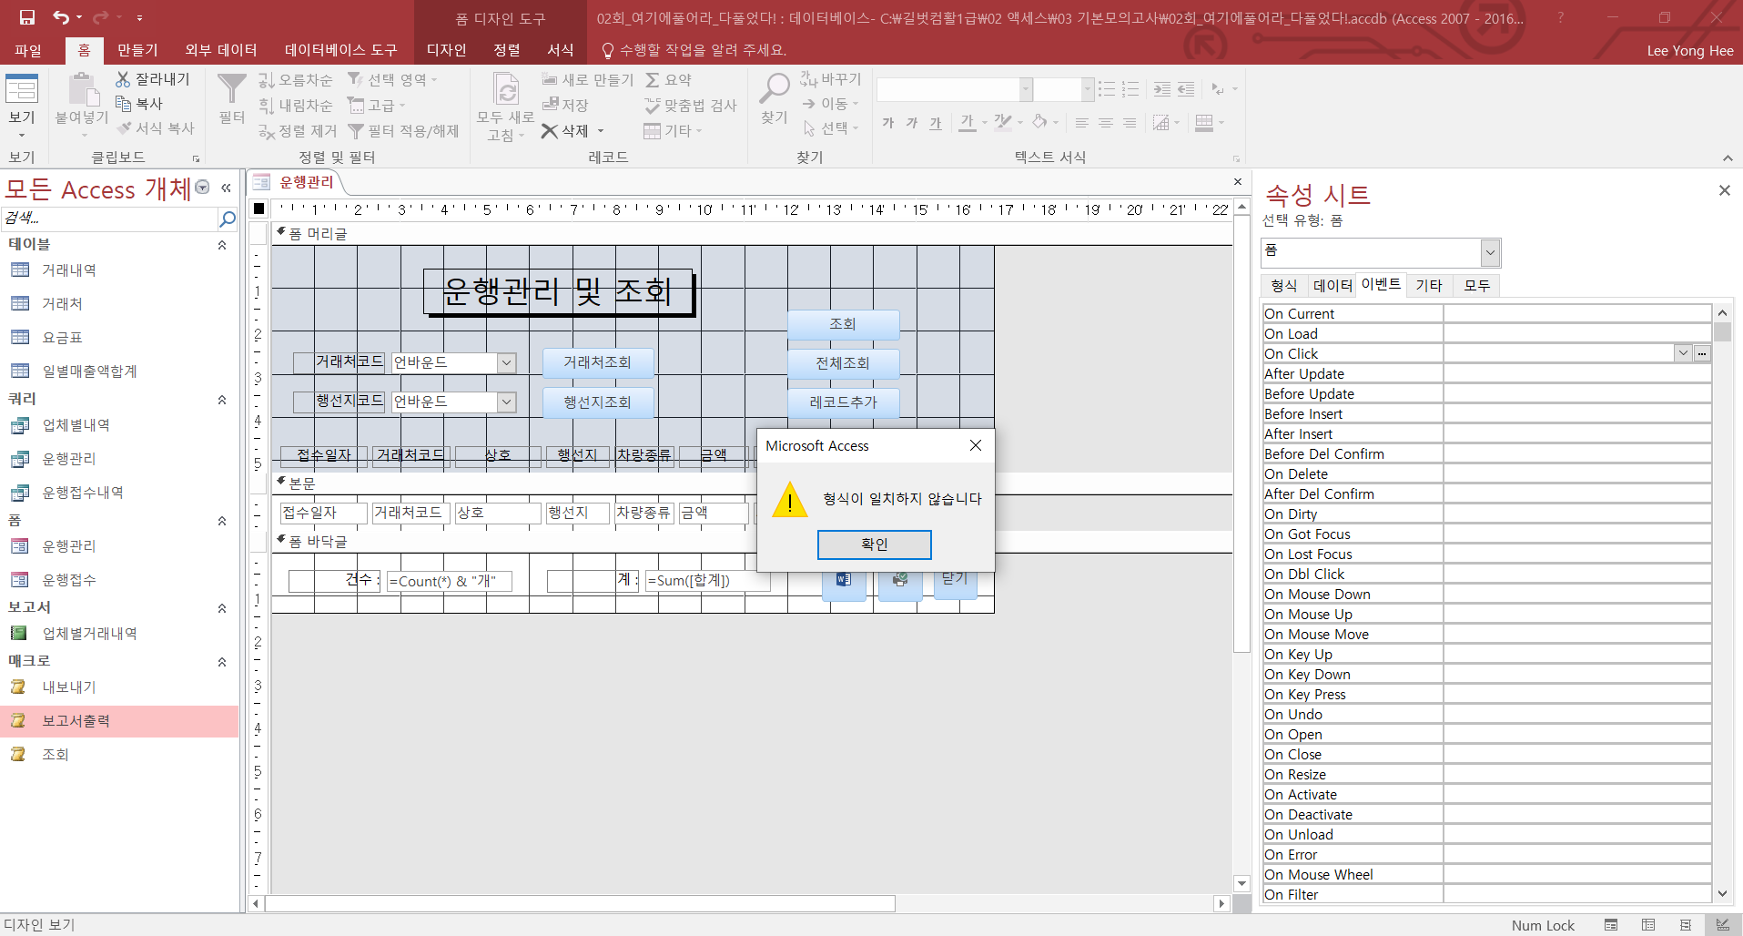This screenshot has height=936, width=1743.
Task: Collapse the navigation pane with the chevron
Action: pyautogui.click(x=226, y=188)
